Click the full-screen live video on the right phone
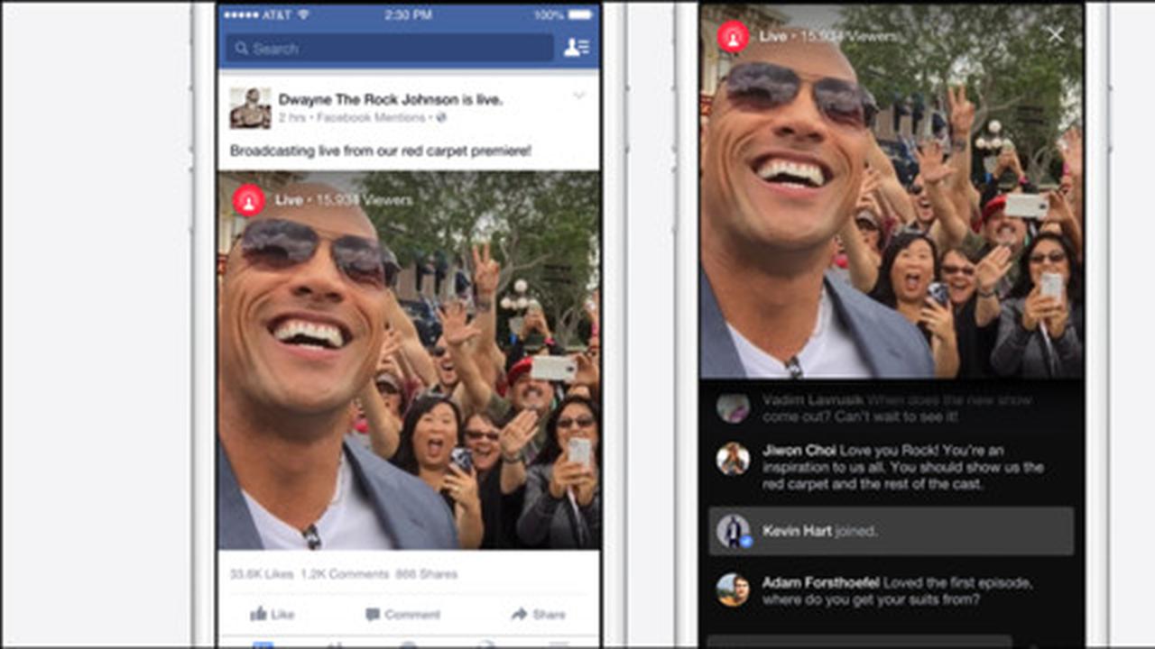This screenshot has width=1155, height=649. tap(892, 191)
